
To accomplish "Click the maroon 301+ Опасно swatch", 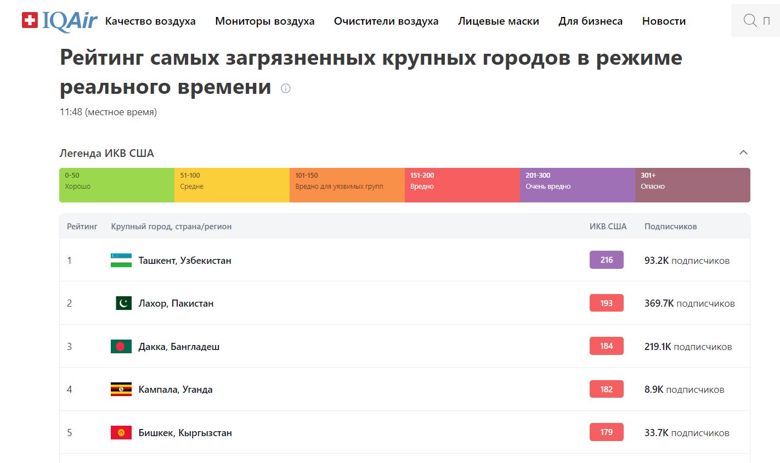I will pos(693,185).
